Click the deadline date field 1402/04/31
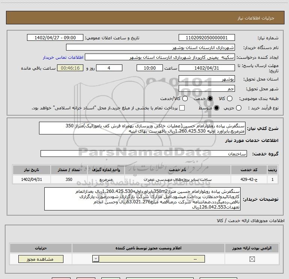Viewport: 289px width, 279px height. pyautogui.click(x=206, y=68)
